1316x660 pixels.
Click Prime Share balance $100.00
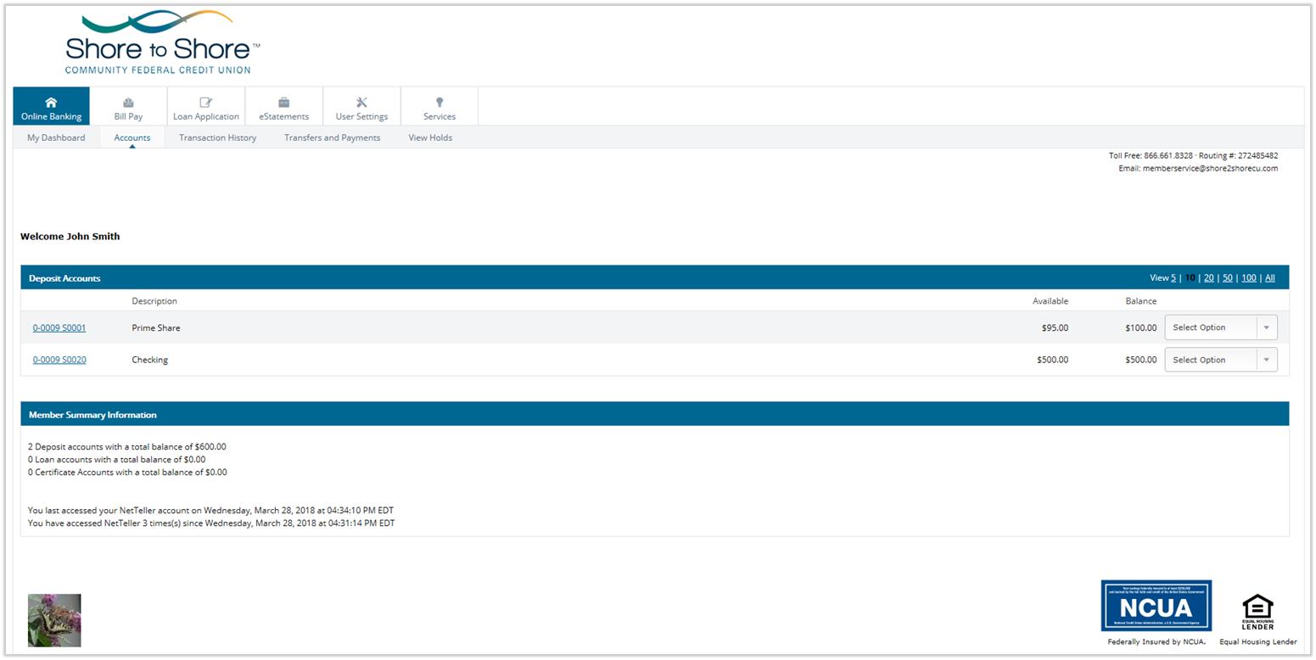[1141, 327]
